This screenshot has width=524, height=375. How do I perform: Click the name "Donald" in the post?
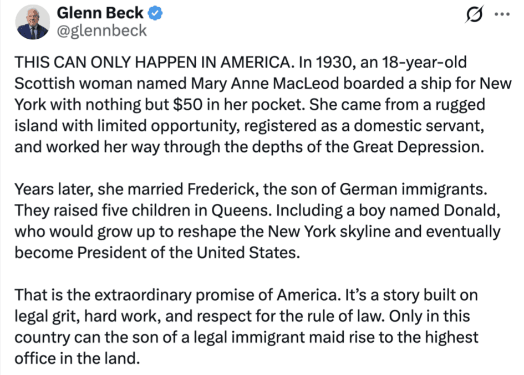point(471,210)
